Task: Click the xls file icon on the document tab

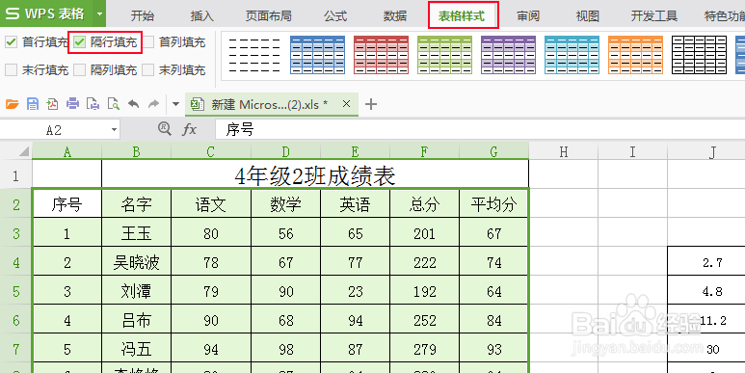Action: pos(198,104)
